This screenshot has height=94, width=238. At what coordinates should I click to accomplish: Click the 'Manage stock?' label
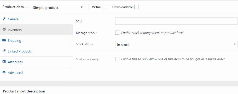coord(86,33)
